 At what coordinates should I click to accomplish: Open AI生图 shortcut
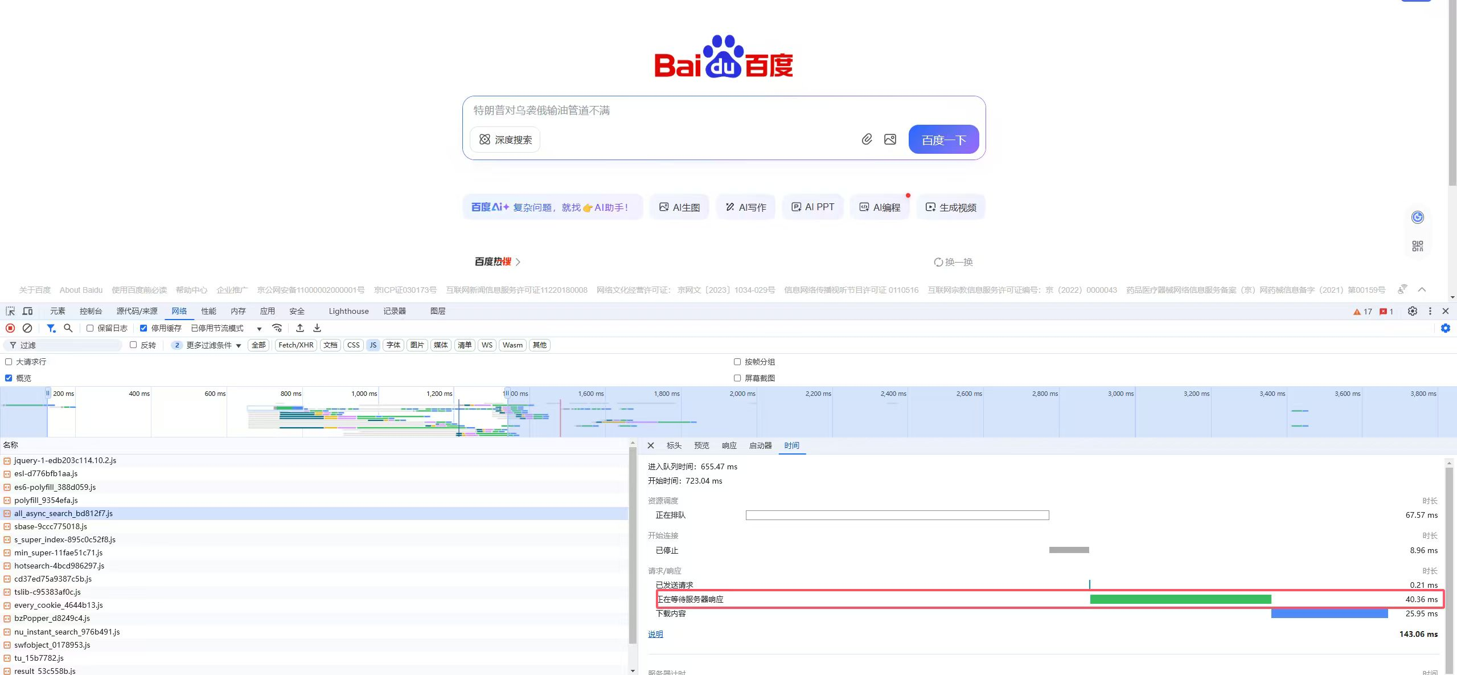679,207
